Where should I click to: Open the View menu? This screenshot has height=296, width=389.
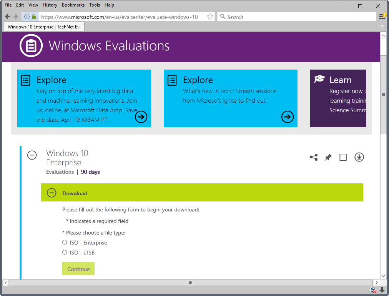pos(33,5)
